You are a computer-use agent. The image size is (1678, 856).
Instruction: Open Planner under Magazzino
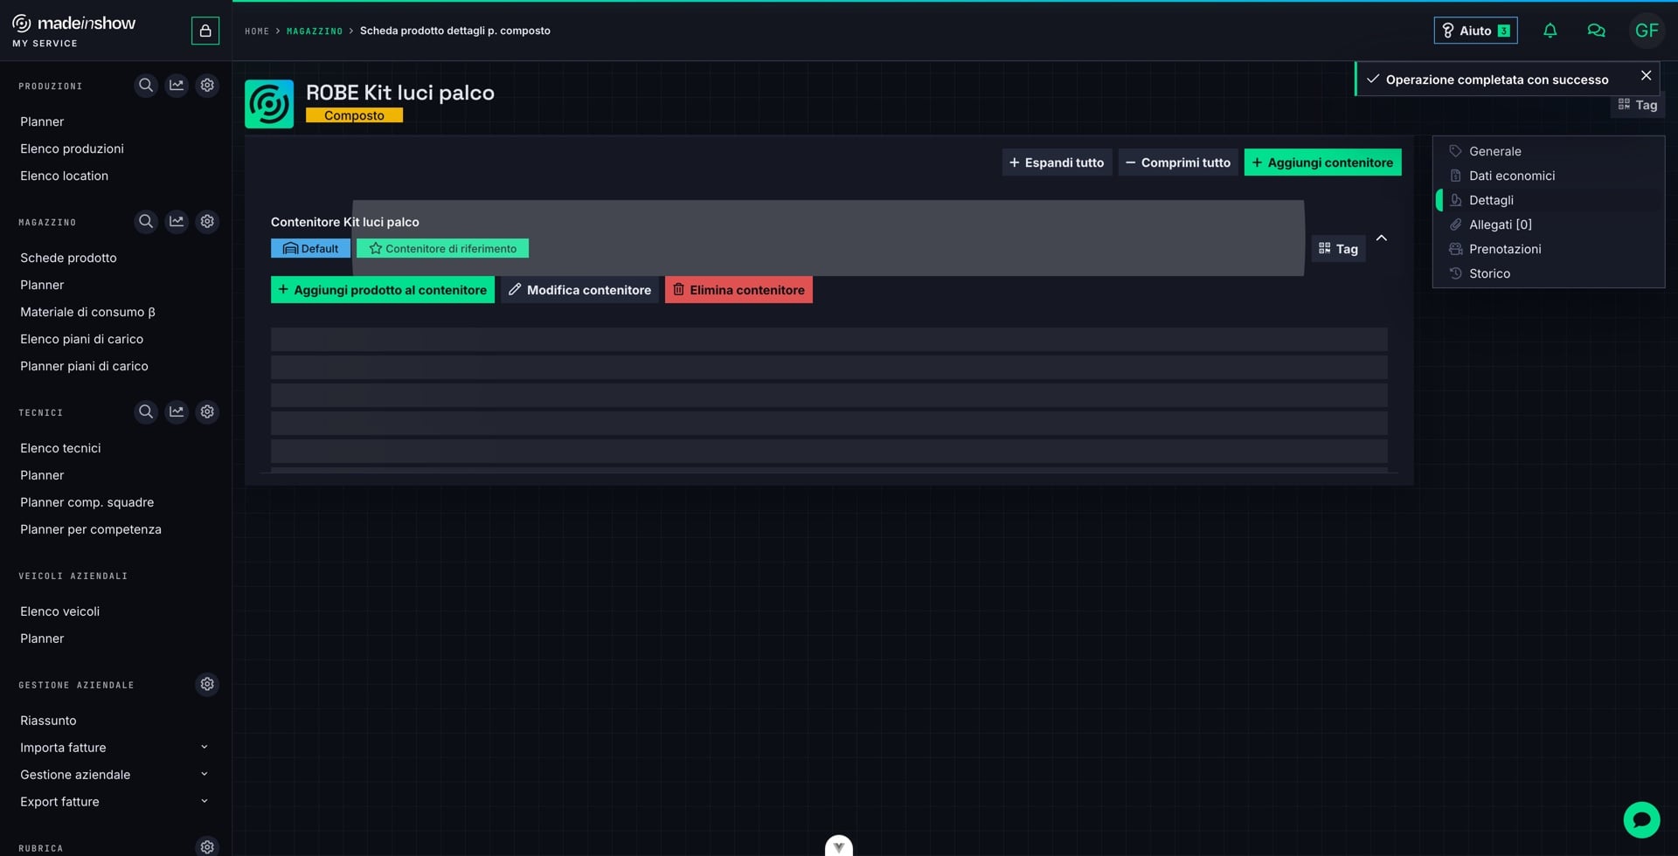tap(42, 285)
